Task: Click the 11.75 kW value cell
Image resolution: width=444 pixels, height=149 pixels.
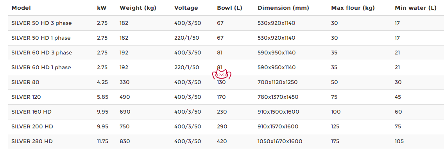Action: pyautogui.click(x=102, y=141)
